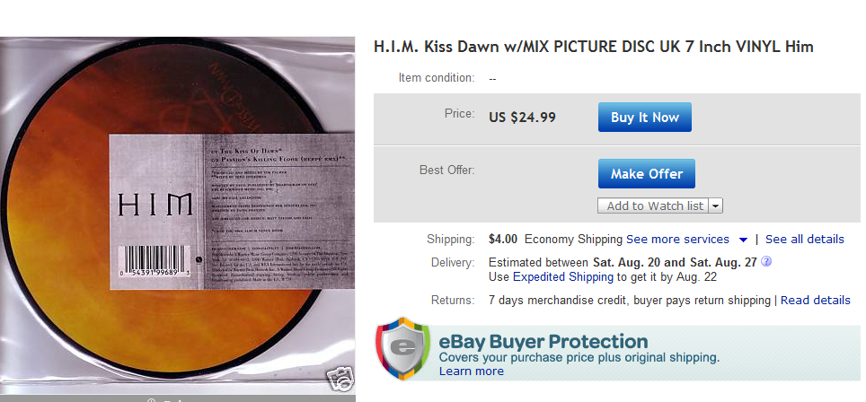
Task: Open Read details for returns
Action: [815, 301]
